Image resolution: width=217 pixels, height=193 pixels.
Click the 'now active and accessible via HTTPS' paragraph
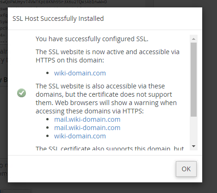tap(107, 56)
